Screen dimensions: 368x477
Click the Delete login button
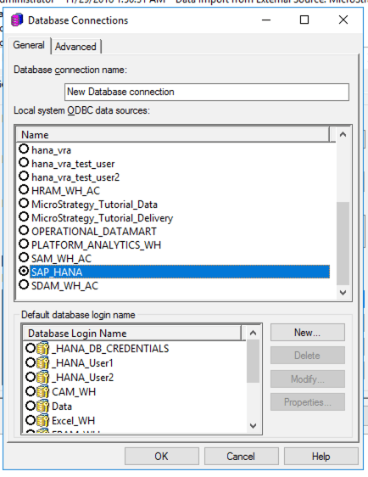[x=308, y=356]
